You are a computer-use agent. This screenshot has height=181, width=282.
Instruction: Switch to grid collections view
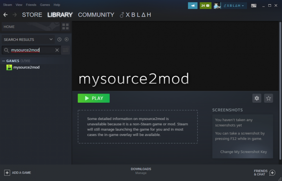pyautogui.click(x=66, y=27)
